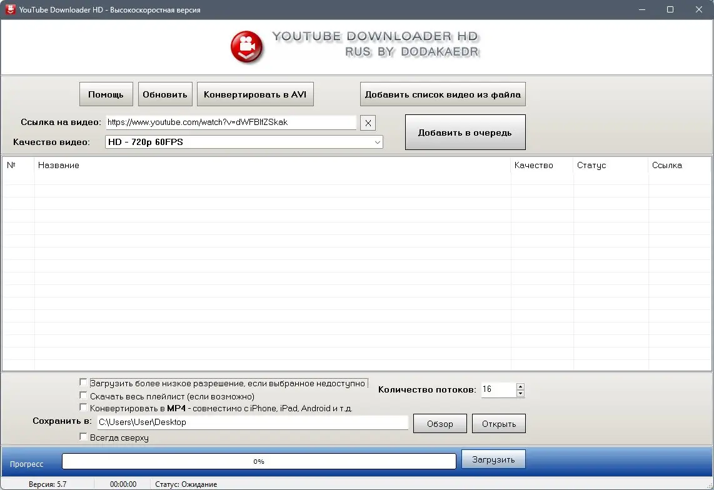Click the Ссылка на видео label
The image size is (714, 490).
tap(61, 122)
